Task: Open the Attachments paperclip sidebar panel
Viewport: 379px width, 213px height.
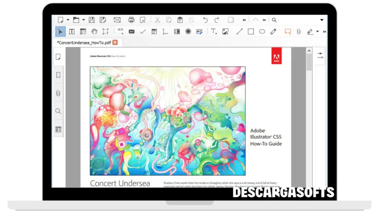Action: (x=58, y=93)
